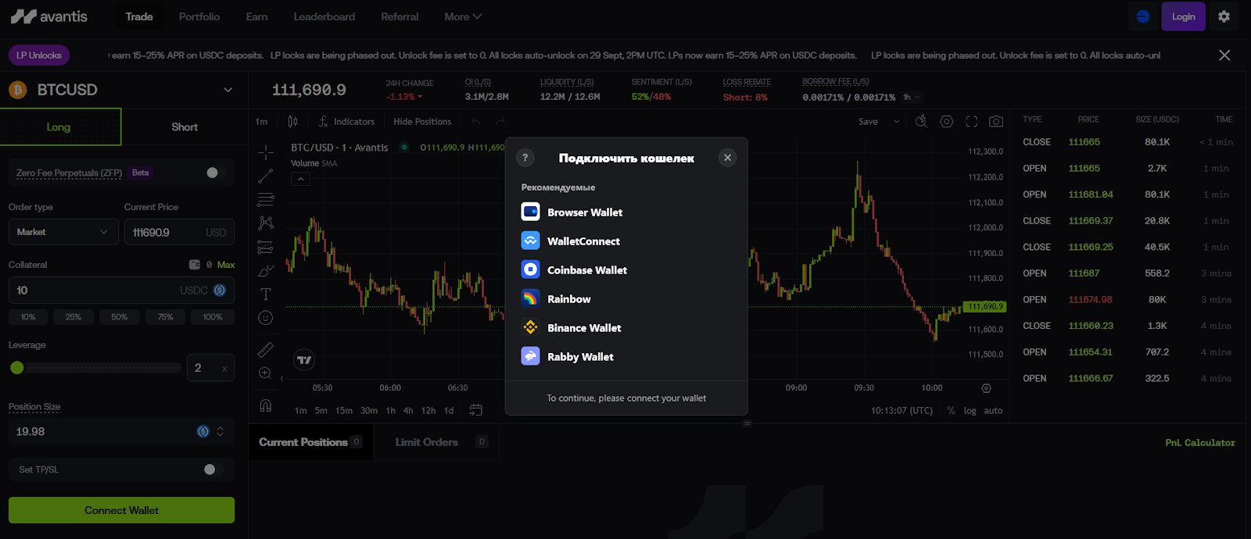Enable Zero Fee Perpetuals toggle
1251x539 pixels.
[216, 173]
